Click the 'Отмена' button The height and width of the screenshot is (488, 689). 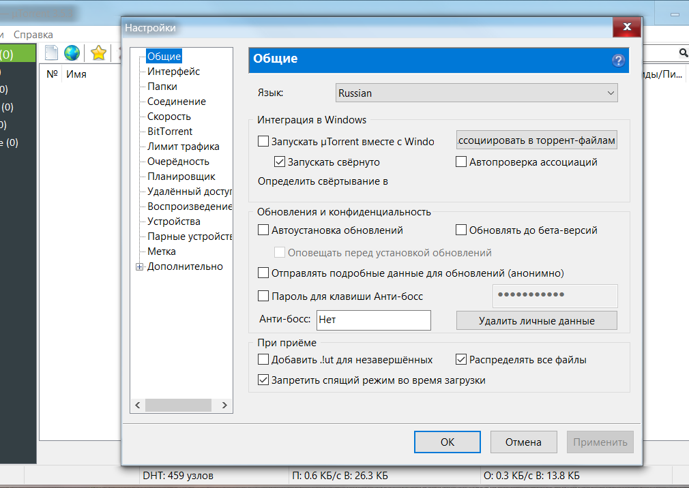click(523, 442)
